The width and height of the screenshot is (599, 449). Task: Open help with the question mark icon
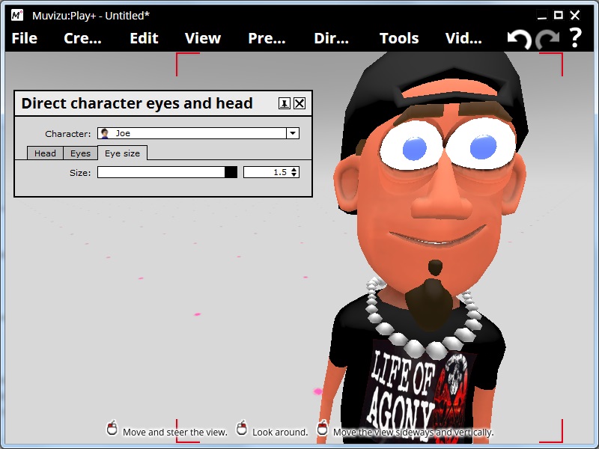pyautogui.click(x=575, y=37)
